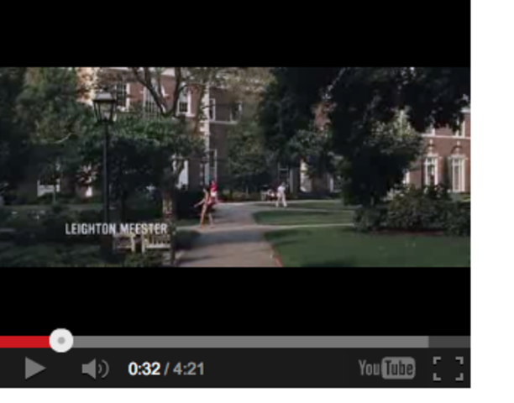Click the woman in pink walking on path
Image resolution: width=514 pixels, height=403 pixels.
point(207,206)
